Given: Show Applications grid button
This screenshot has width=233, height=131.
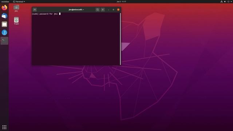Looking at the screenshot, I should pos(4,127).
